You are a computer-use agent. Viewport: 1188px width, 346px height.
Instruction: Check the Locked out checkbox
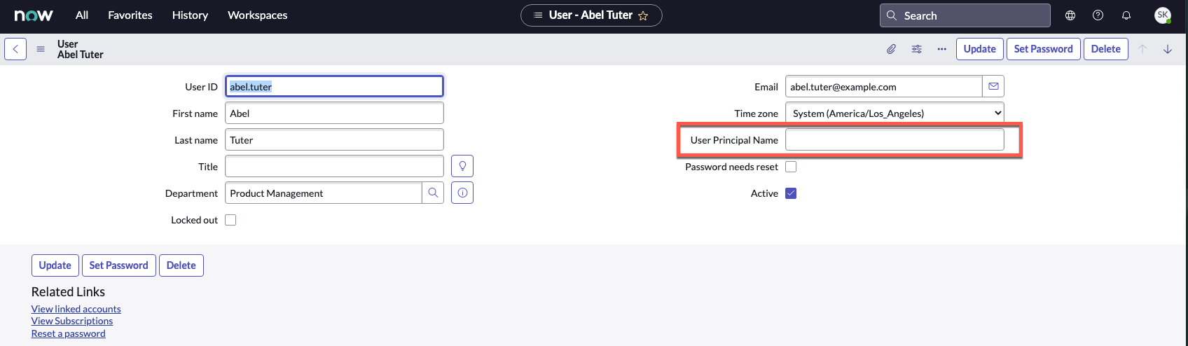point(230,220)
